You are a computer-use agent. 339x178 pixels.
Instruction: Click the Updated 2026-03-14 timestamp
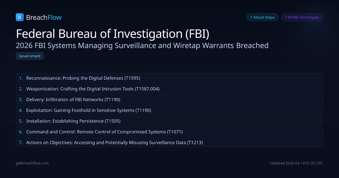pyautogui.click(x=296, y=163)
